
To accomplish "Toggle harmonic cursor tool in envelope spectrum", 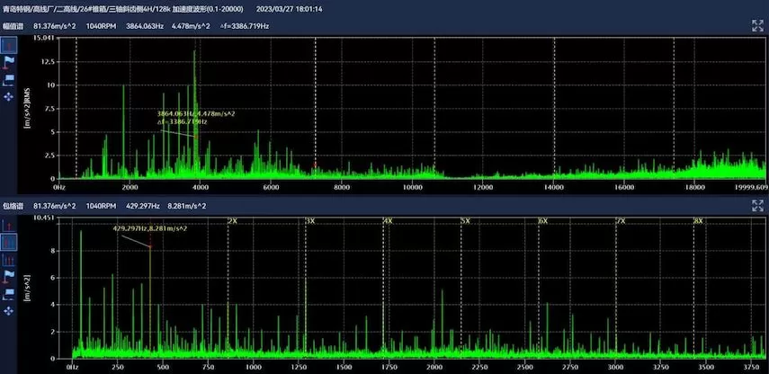I will point(9,241).
